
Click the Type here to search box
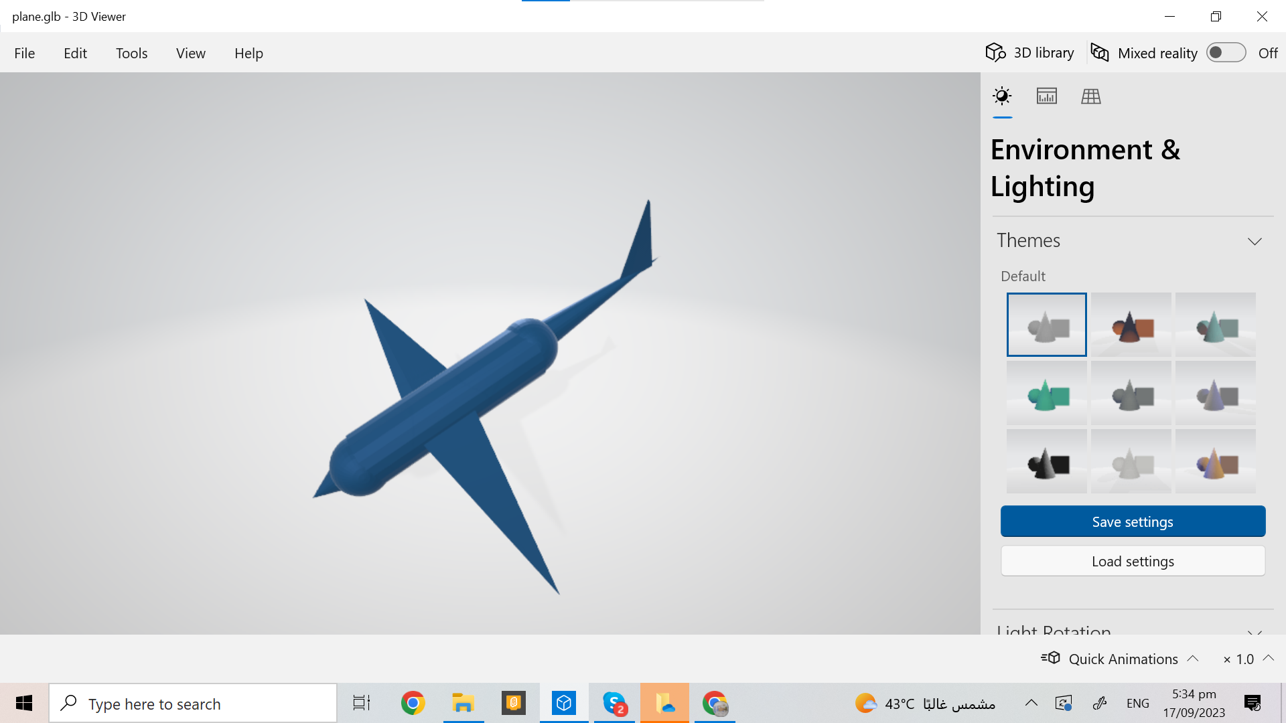coord(193,703)
